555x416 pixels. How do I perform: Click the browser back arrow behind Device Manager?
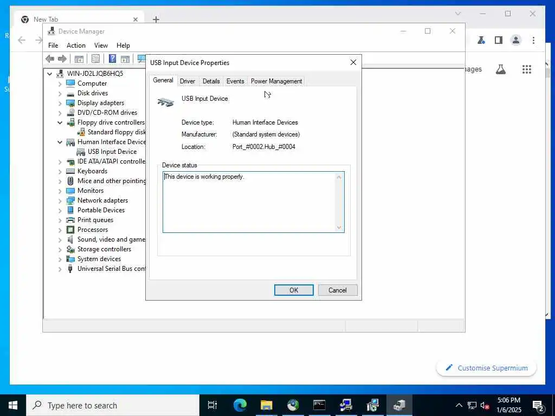click(x=22, y=40)
